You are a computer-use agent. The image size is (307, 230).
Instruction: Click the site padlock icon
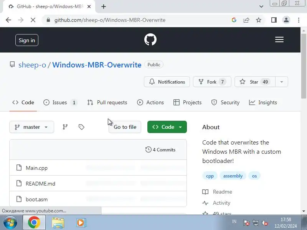48,20
